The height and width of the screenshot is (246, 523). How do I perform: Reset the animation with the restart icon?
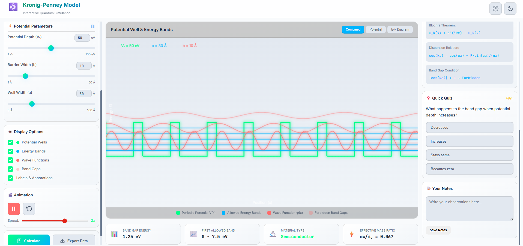pyautogui.click(x=29, y=209)
